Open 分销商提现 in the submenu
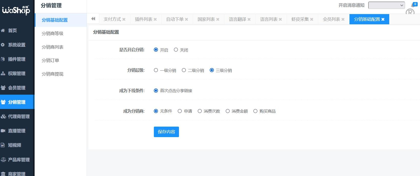 click(53, 74)
